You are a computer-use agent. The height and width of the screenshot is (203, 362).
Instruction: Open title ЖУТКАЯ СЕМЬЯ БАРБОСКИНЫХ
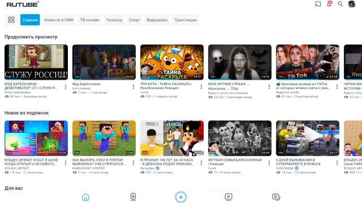click(235, 162)
